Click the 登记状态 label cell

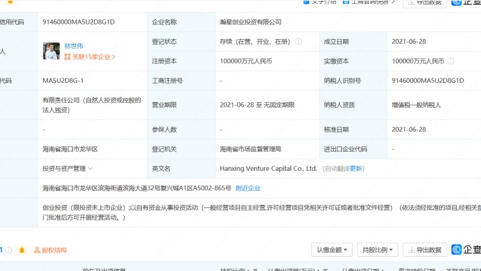pyautogui.click(x=181, y=42)
